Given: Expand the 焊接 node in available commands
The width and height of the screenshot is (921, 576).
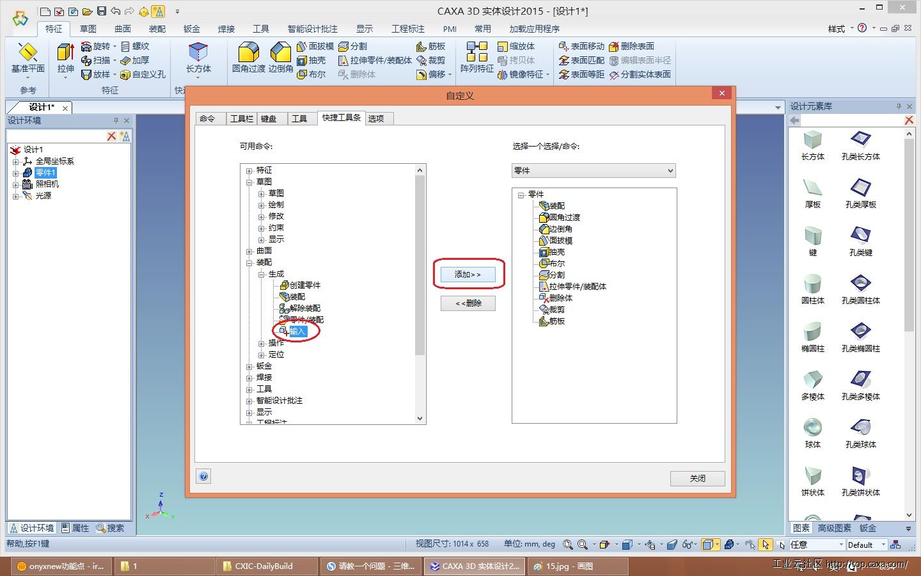Looking at the screenshot, I should pyautogui.click(x=249, y=378).
